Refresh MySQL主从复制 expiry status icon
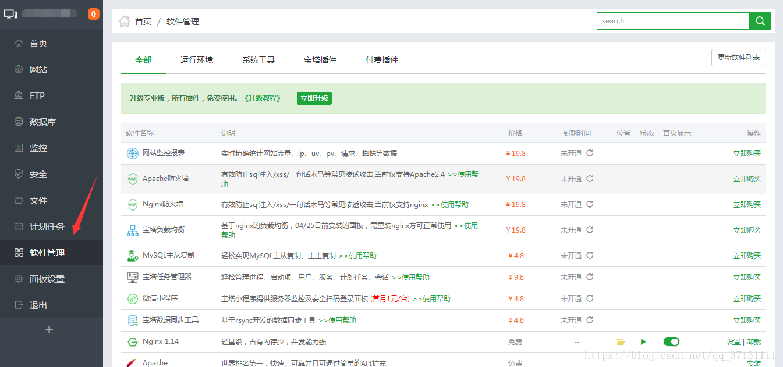The height and width of the screenshot is (367, 783). (x=590, y=255)
